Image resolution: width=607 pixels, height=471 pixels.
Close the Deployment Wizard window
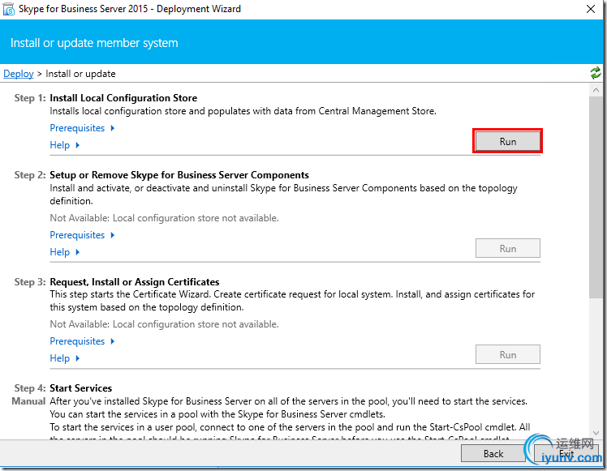(588, 10)
